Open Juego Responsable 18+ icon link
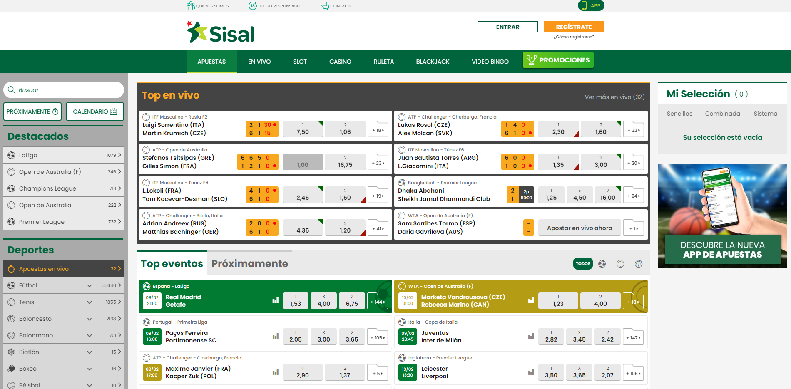Image resolution: width=791 pixels, height=389 pixels. point(253,5)
